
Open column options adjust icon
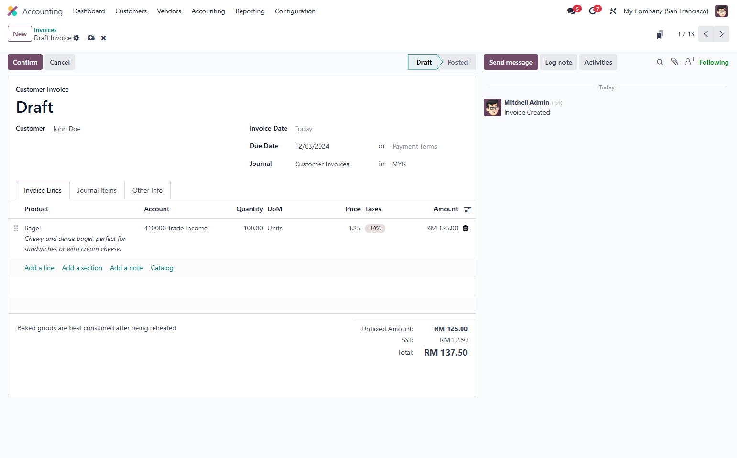(467, 209)
